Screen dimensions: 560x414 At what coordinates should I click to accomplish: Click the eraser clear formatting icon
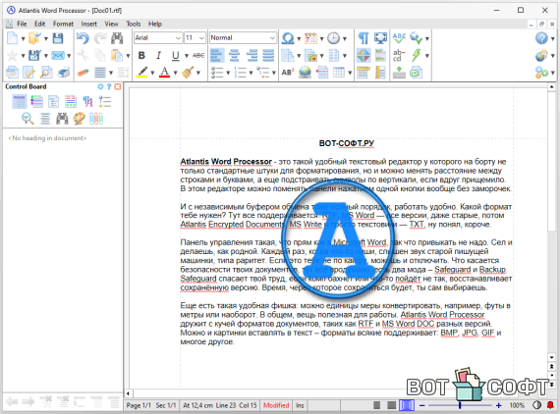[83, 73]
